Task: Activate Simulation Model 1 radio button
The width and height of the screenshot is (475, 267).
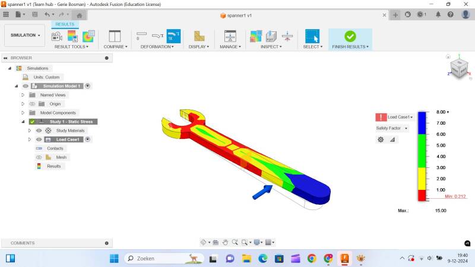Action: click(x=87, y=86)
